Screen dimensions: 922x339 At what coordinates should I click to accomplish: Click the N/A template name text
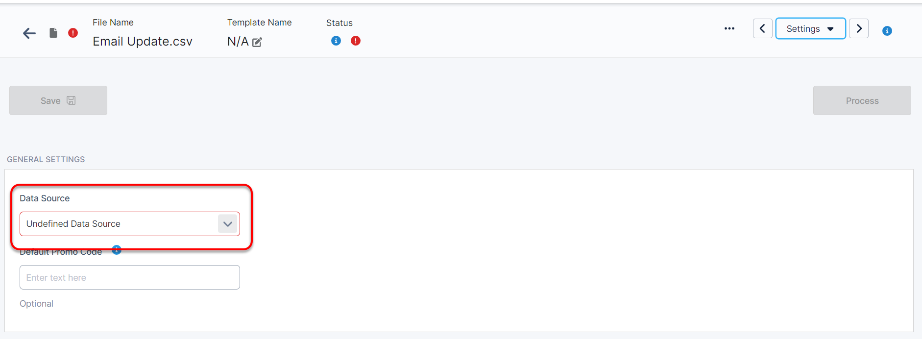[238, 42]
